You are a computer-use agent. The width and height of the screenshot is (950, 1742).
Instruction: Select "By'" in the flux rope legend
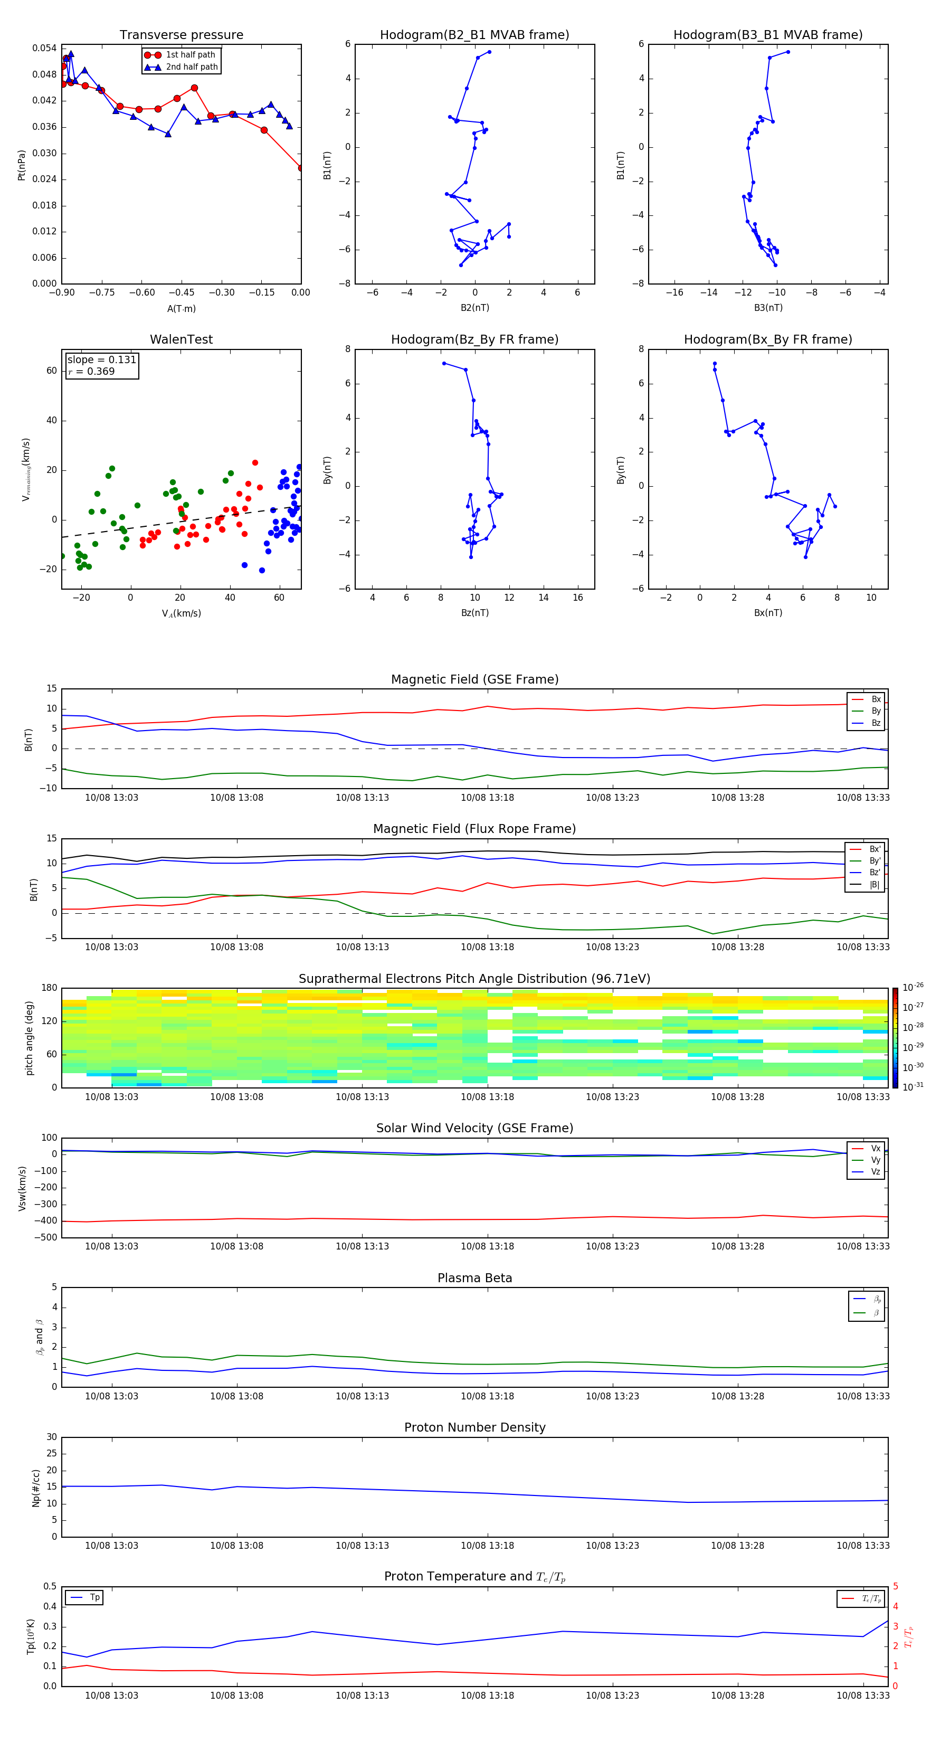(865, 861)
